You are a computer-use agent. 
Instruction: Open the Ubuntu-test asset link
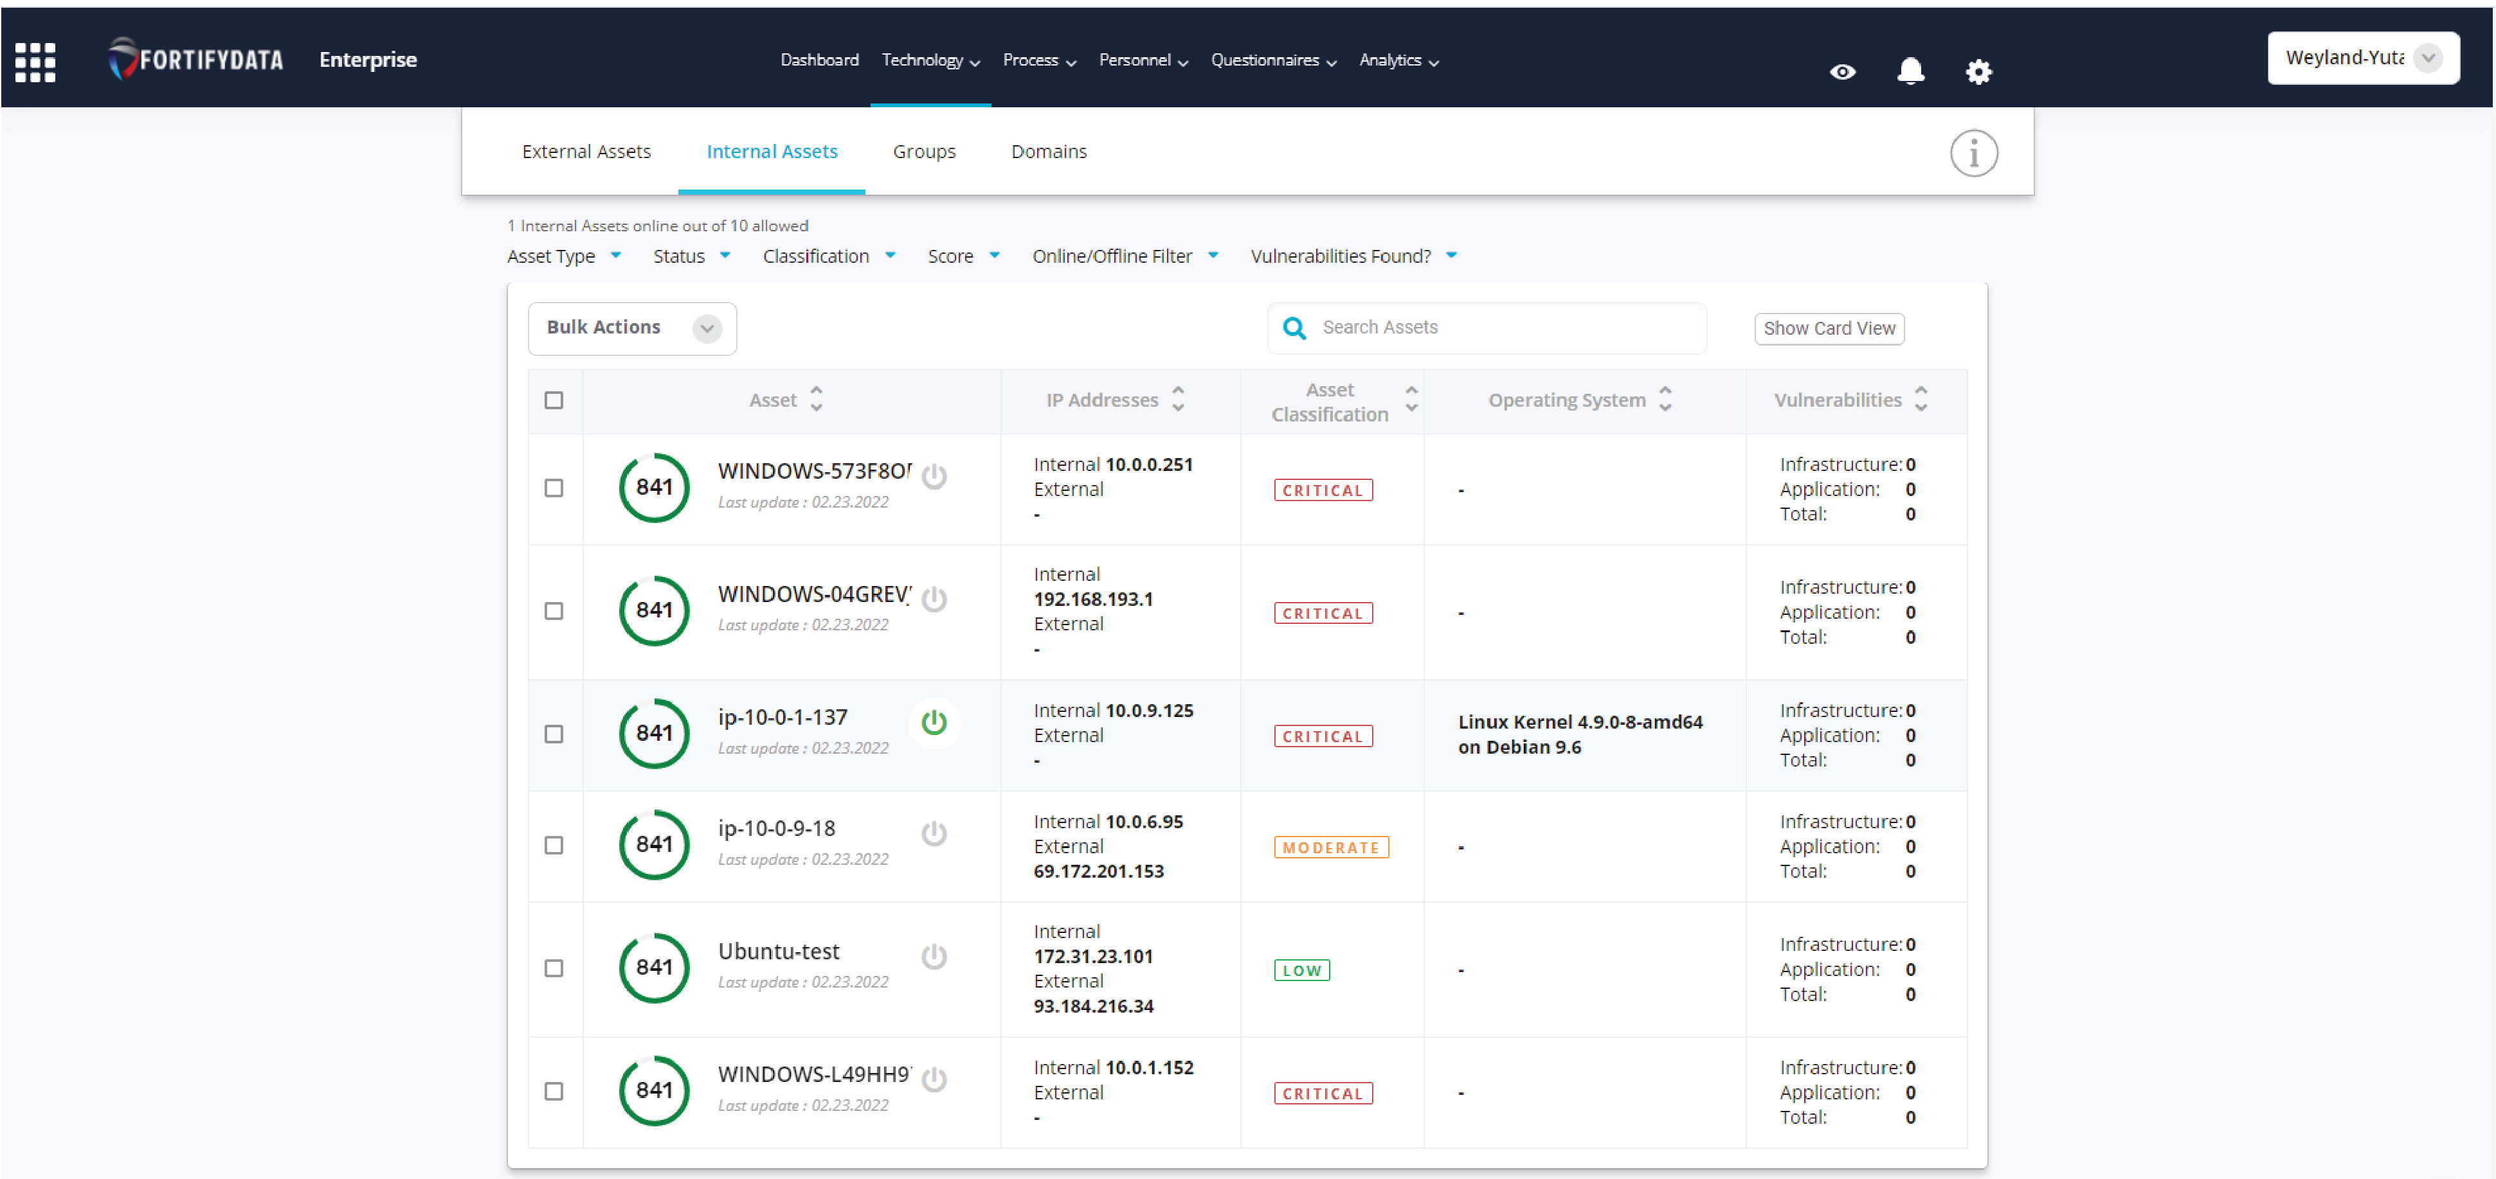778,950
